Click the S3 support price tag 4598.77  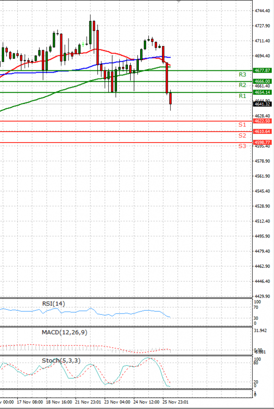262,143
